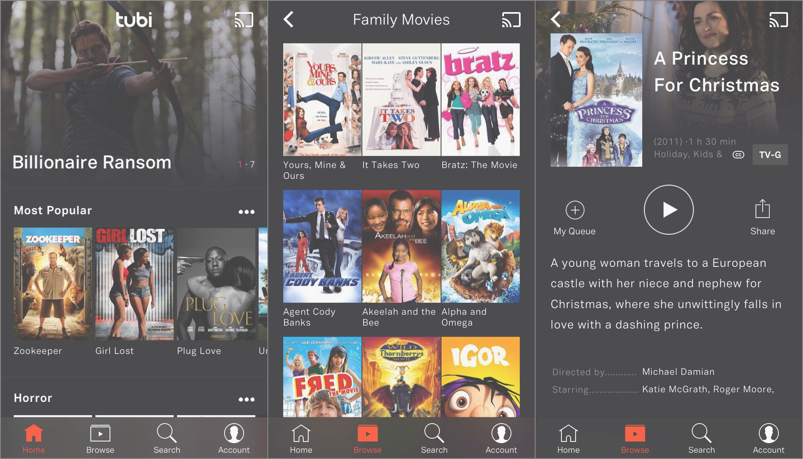The image size is (803, 459).
Task: Tap the TV-G rating badge
Action: coord(770,155)
